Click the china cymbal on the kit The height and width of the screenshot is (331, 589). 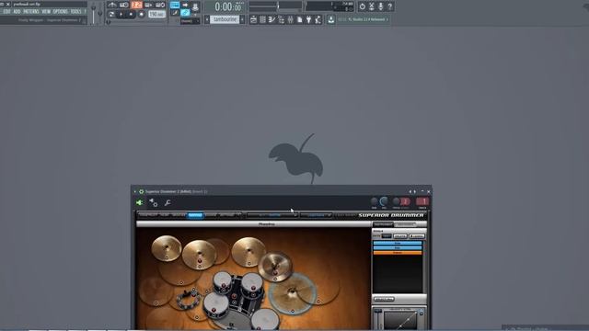click(x=275, y=266)
